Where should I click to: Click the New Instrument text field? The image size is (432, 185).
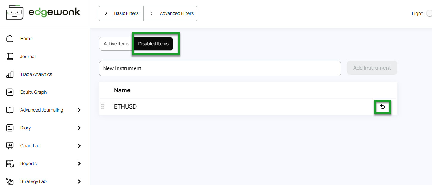(220, 68)
